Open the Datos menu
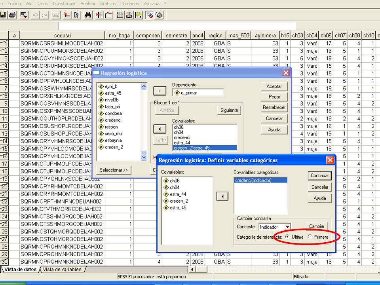This screenshot has height=285, width=380. [42, 4]
